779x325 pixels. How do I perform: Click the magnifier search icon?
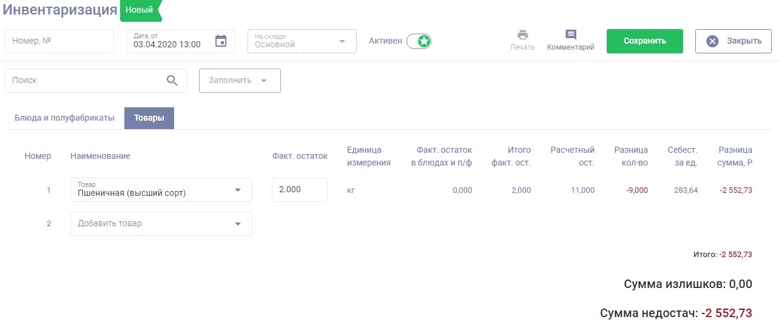[172, 80]
